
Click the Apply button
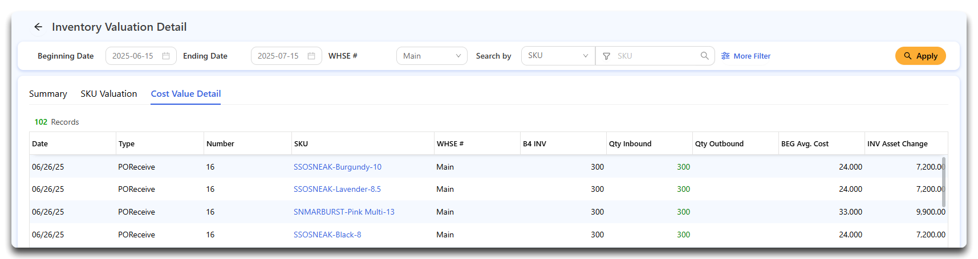(920, 56)
